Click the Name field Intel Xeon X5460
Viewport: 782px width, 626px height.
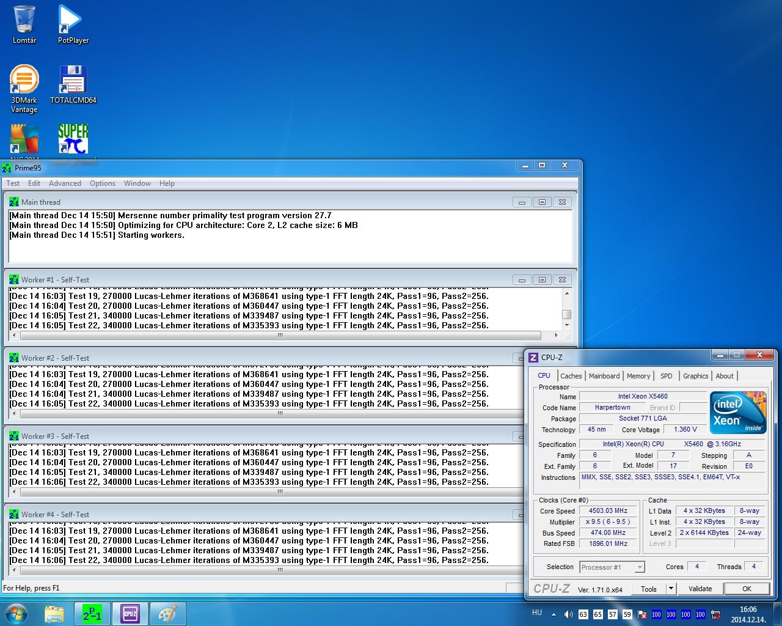click(x=643, y=396)
